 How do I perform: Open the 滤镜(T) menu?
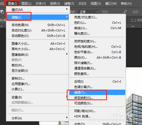[69, 4]
